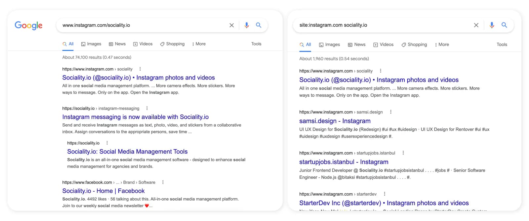Click 'About 1,960 results (0.54 seconds)' text
Screen dimensions: 529x221
(334, 59)
